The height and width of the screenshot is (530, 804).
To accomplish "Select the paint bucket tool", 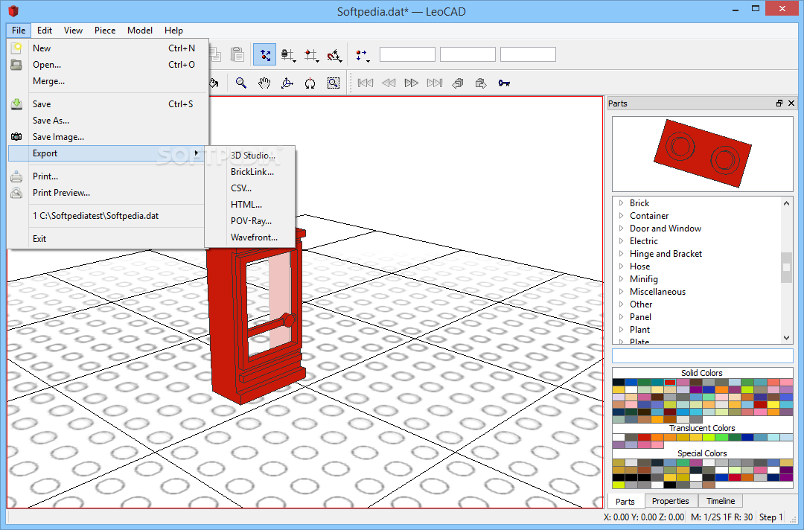I will [214, 83].
